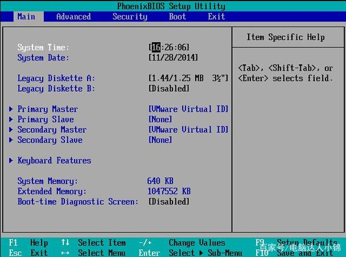Click the Secondary Master VMware Virtual ID value

click(188, 129)
